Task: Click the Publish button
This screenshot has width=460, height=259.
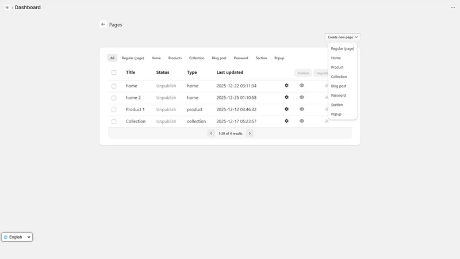Action: (x=303, y=73)
